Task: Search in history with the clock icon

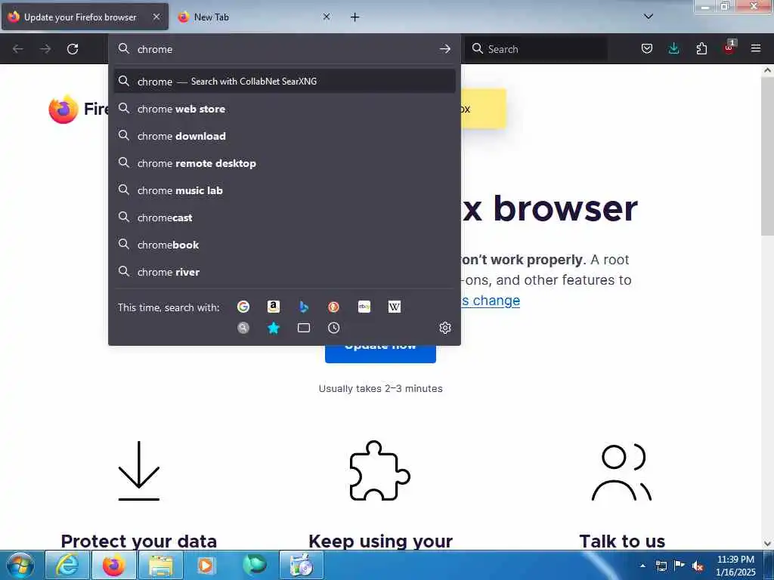Action: [x=333, y=328]
